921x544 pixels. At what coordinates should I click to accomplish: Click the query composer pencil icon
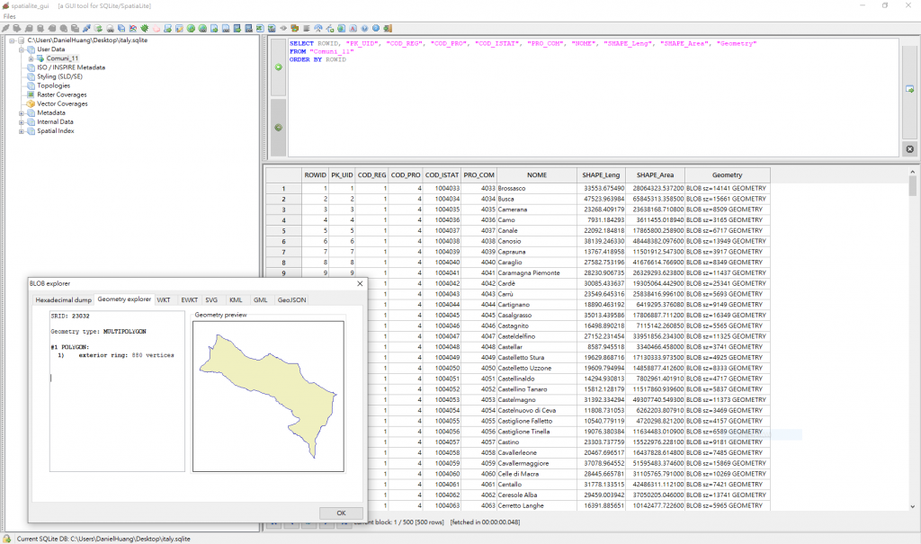(x=179, y=28)
